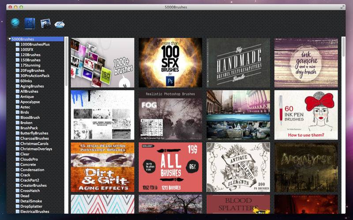Choose the 20FogBrushes folder
Viewport: 353px width, 220px height.
pyautogui.click(x=30, y=70)
